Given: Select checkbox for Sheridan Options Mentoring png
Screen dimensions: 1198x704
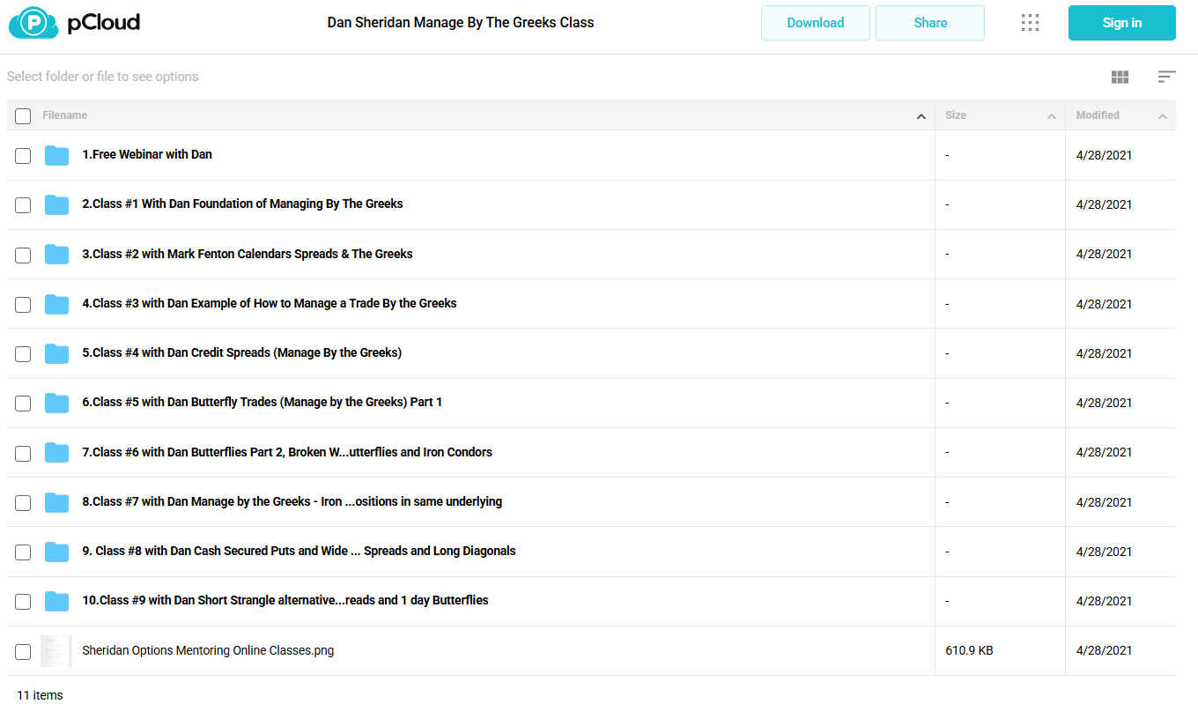Looking at the screenshot, I should point(23,652).
